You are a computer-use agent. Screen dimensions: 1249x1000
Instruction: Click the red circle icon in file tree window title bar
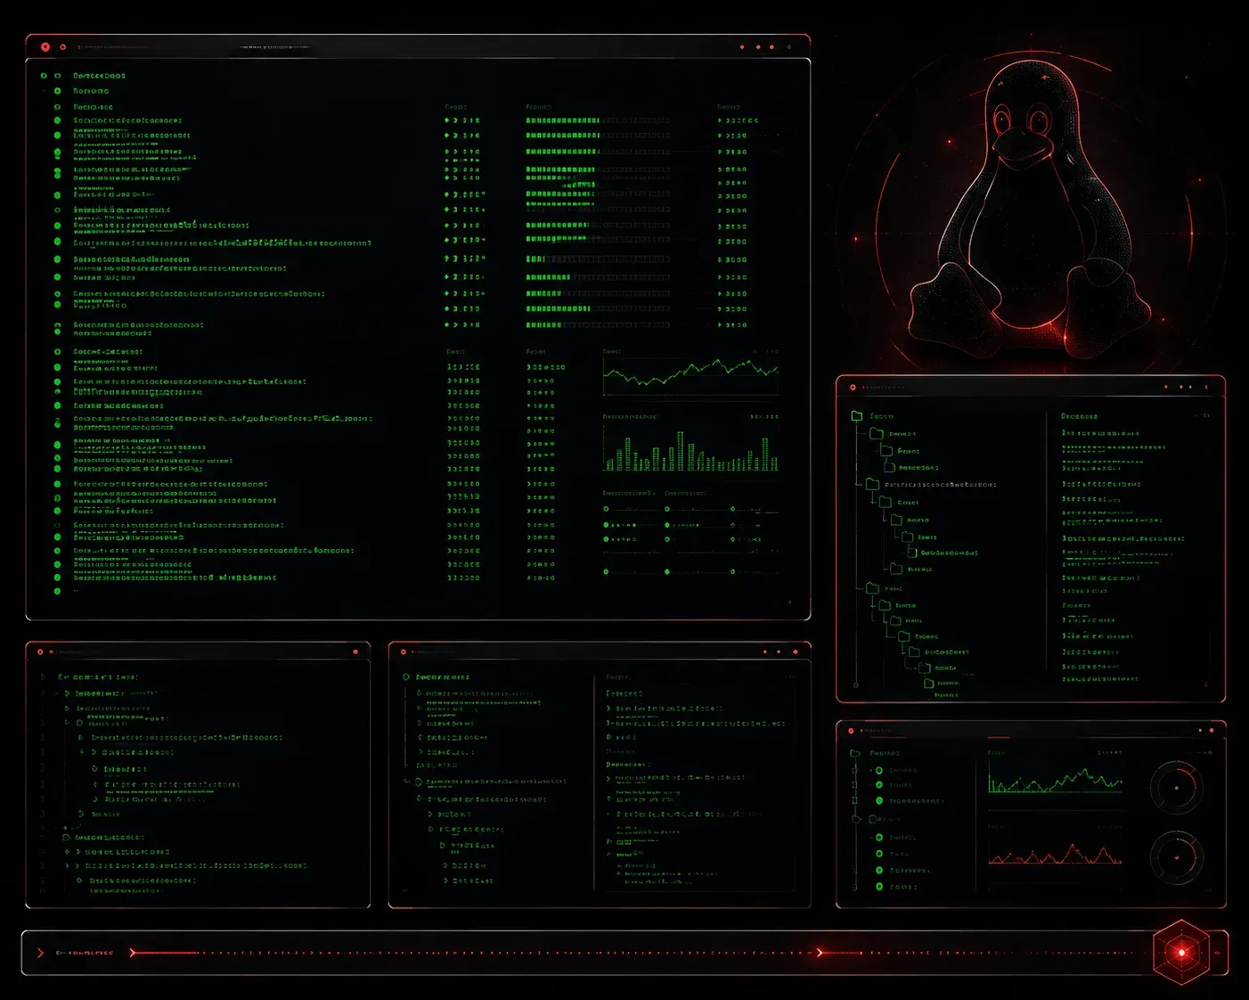[853, 387]
